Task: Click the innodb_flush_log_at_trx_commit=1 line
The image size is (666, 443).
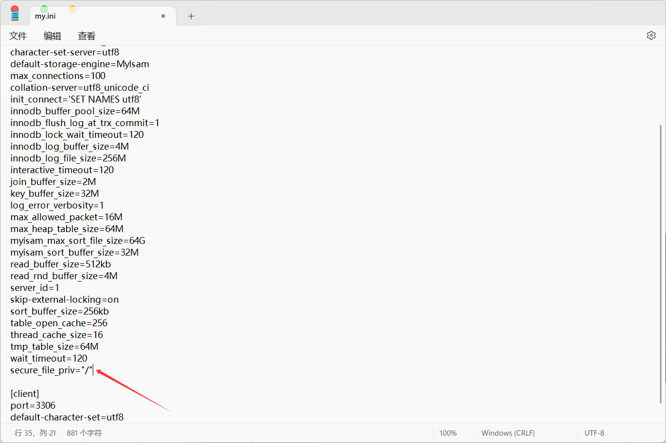Action: tap(85, 123)
